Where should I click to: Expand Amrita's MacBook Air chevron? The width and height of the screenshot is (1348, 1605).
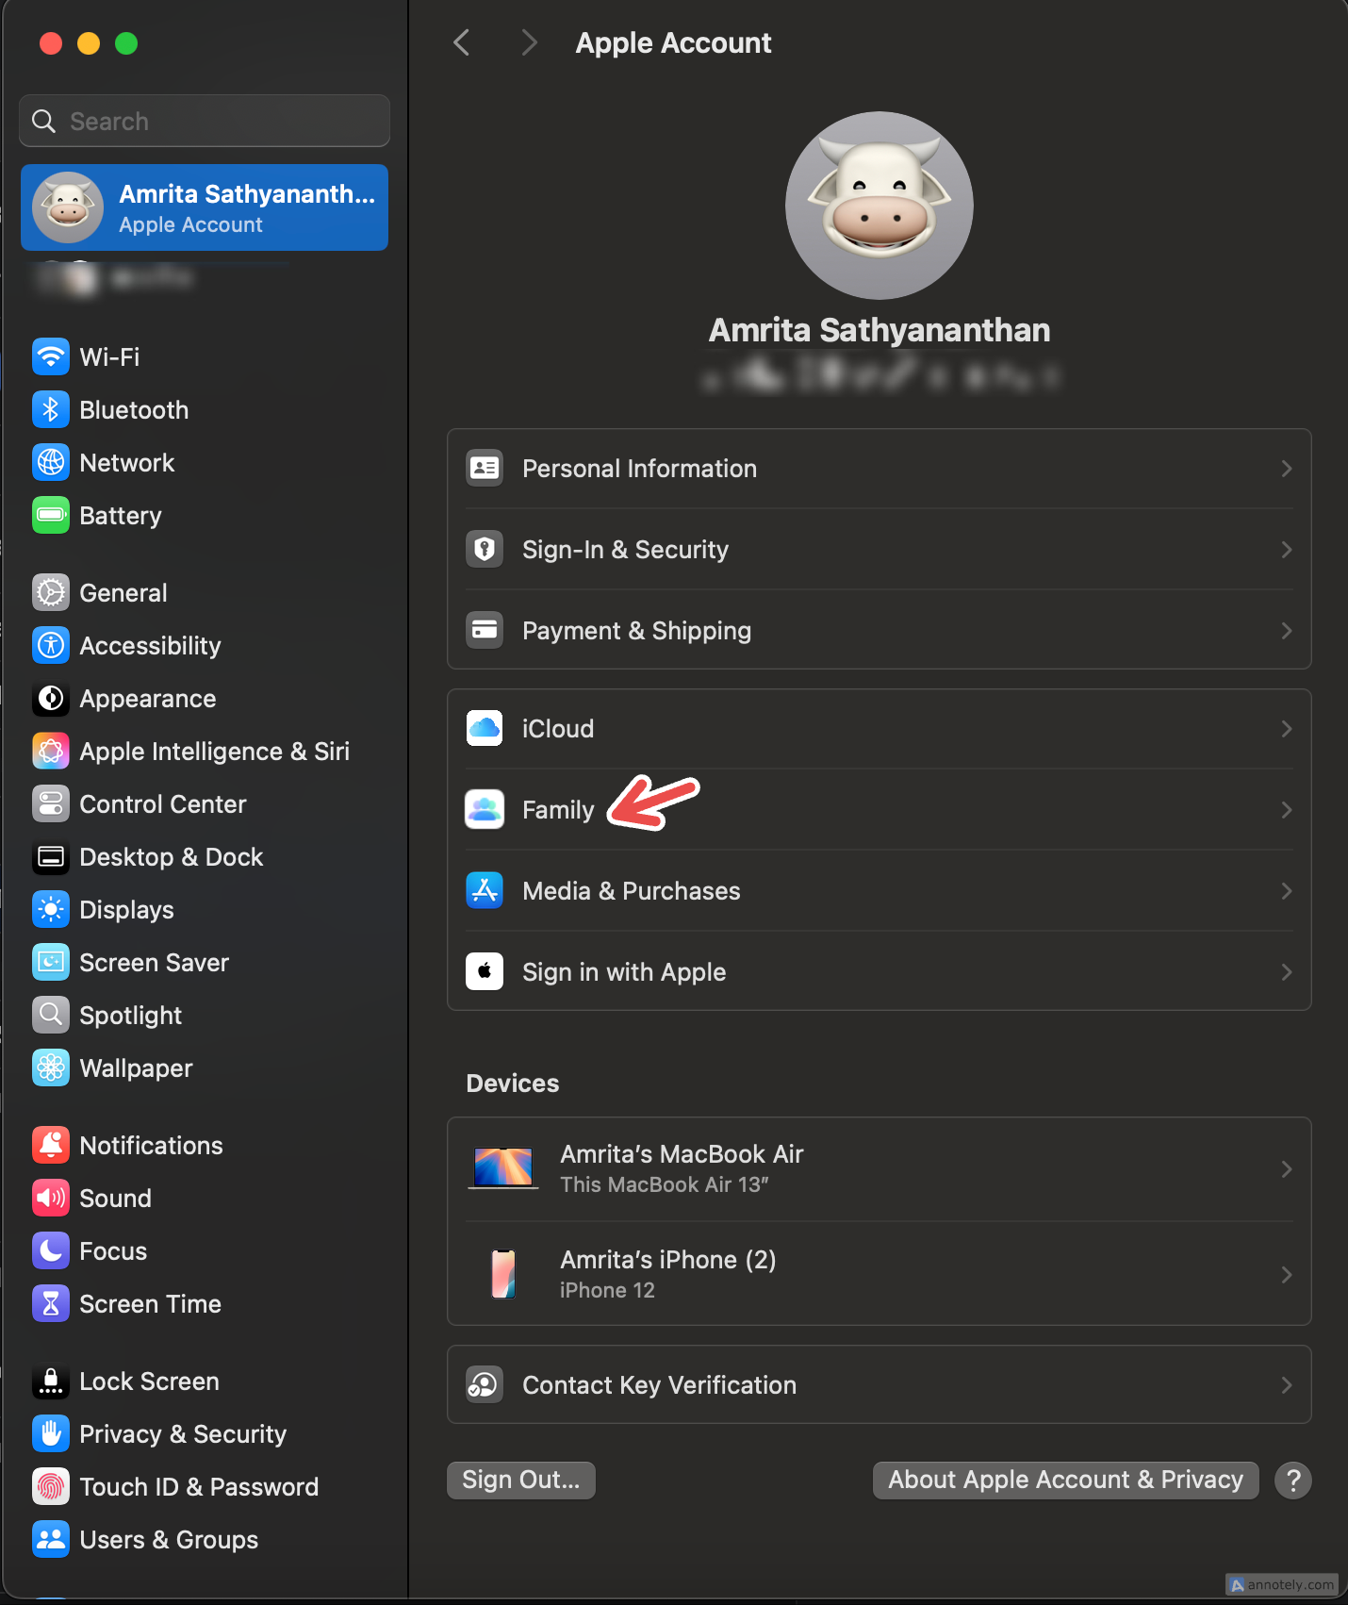[x=1286, y=1169]
